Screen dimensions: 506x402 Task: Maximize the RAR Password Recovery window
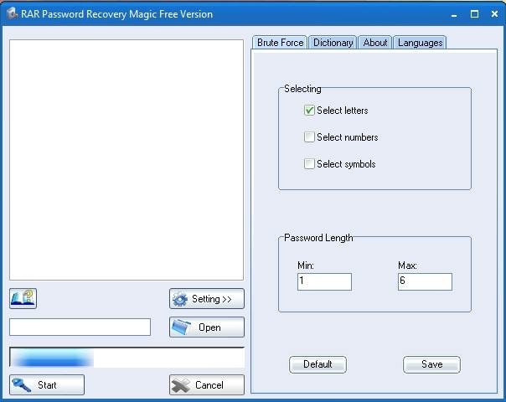pos(474,14)
